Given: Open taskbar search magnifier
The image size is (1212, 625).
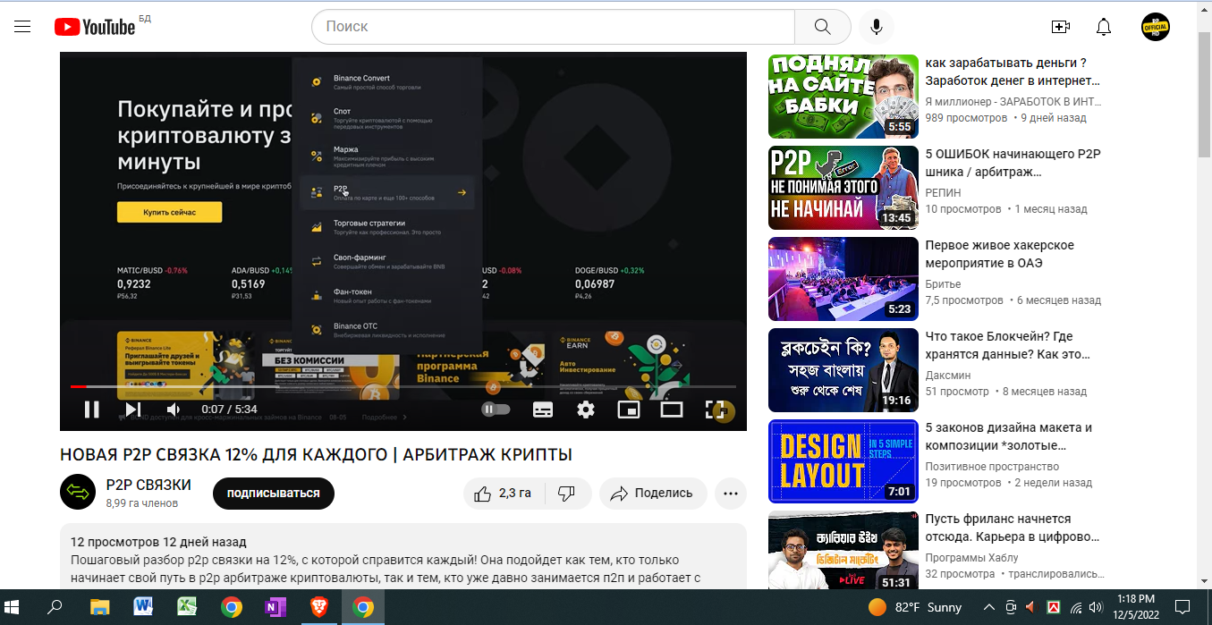Looking at the screenshot, I should point(55,607).
